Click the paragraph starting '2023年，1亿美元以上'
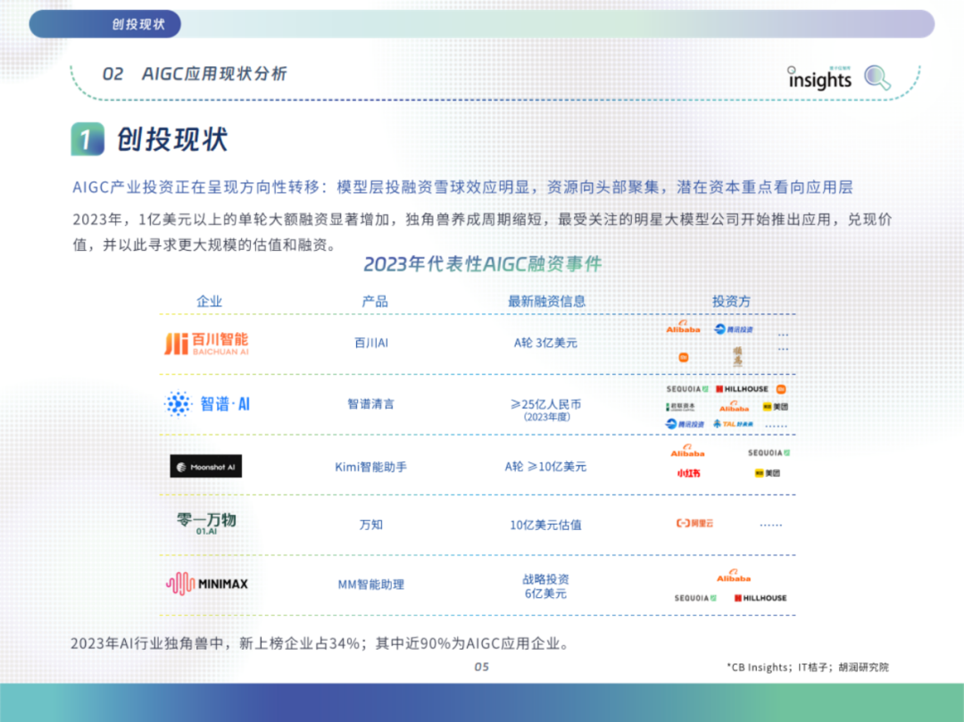This screenshot has height=722, width=964. click(x=482, y=232)
